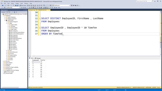Click the Paste icon in toolbar

[42, 6]
